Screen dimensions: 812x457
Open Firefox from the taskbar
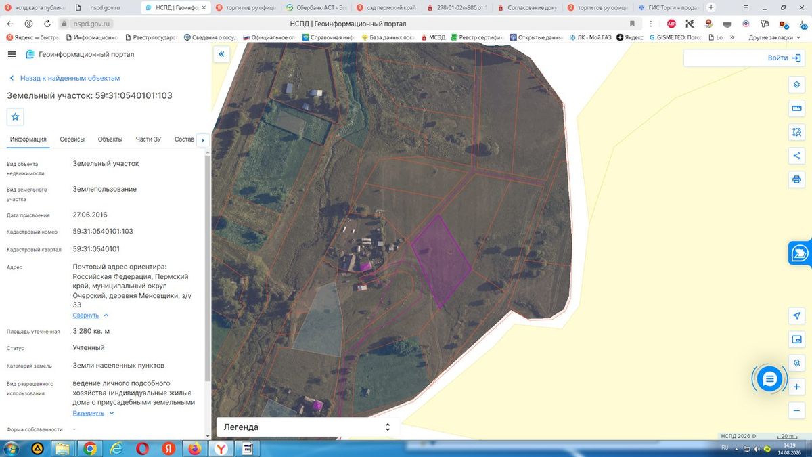click(x=195, y=448)
